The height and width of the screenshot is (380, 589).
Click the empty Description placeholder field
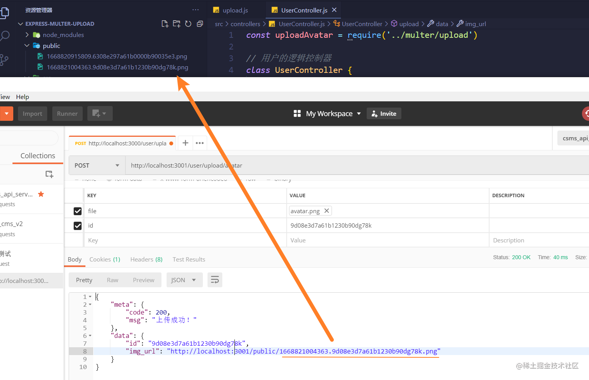coord(539,240)
